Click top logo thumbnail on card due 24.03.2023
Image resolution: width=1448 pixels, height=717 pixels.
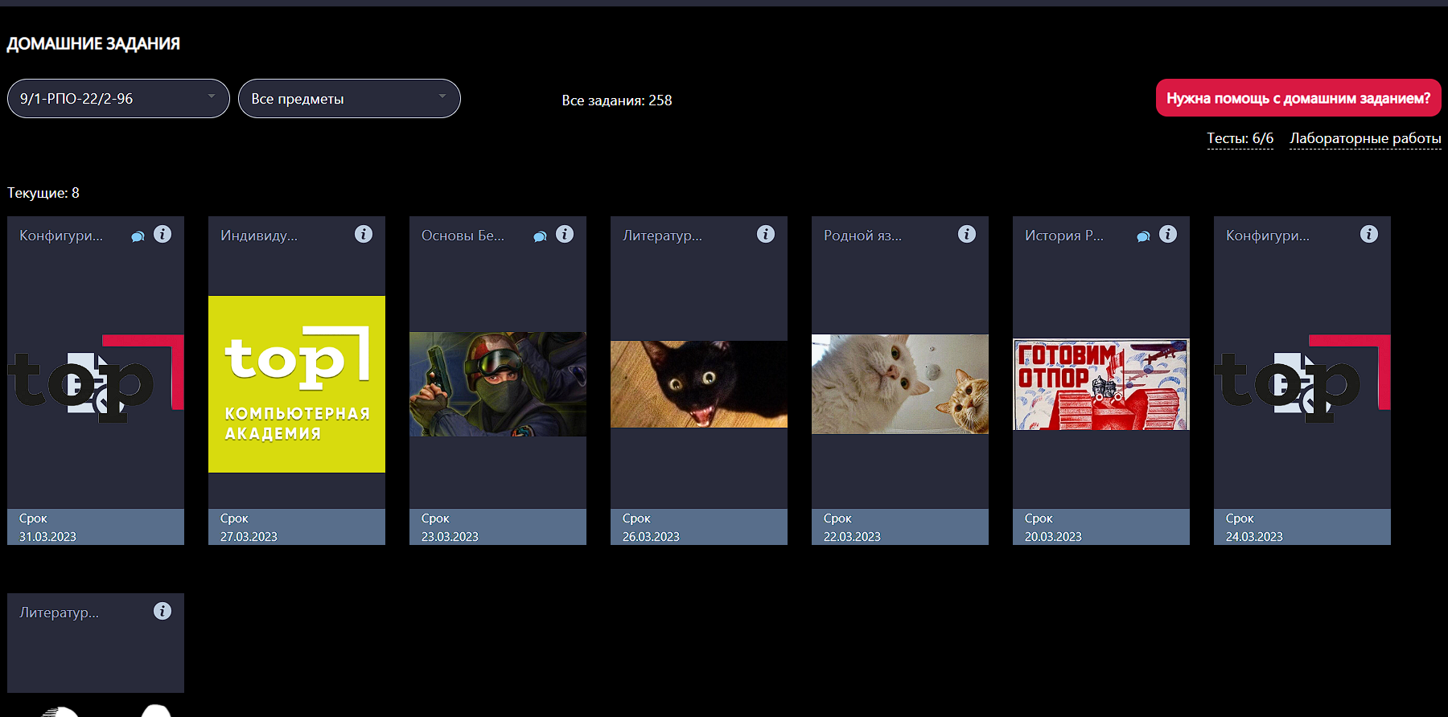point(1302,379)
